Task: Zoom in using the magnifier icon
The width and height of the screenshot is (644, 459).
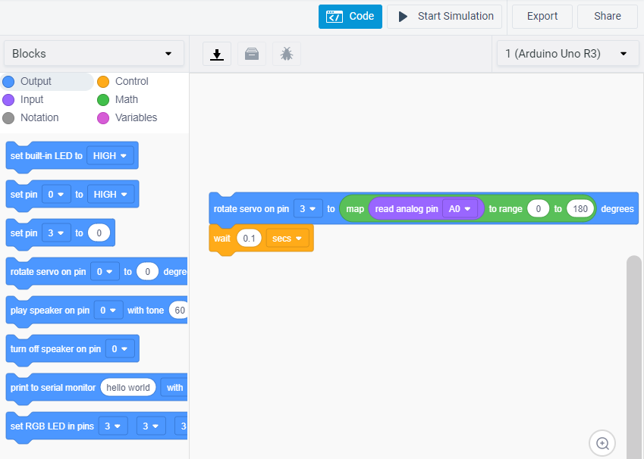Action: [602, 443]
